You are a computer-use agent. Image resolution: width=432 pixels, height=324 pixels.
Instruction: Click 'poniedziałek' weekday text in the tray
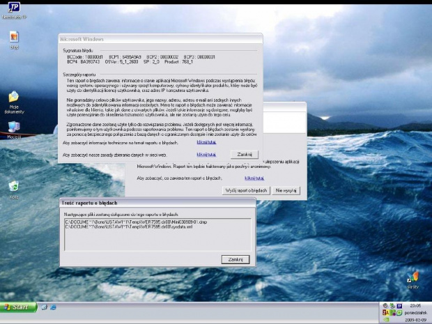click(x=416, y=313)
